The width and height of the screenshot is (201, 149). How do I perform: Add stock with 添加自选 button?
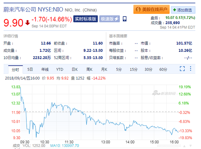pos(183,10)
